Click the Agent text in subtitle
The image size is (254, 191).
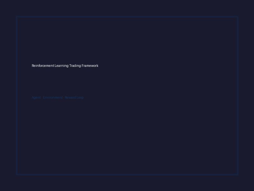pyautogui.click(x=36, y=98)
